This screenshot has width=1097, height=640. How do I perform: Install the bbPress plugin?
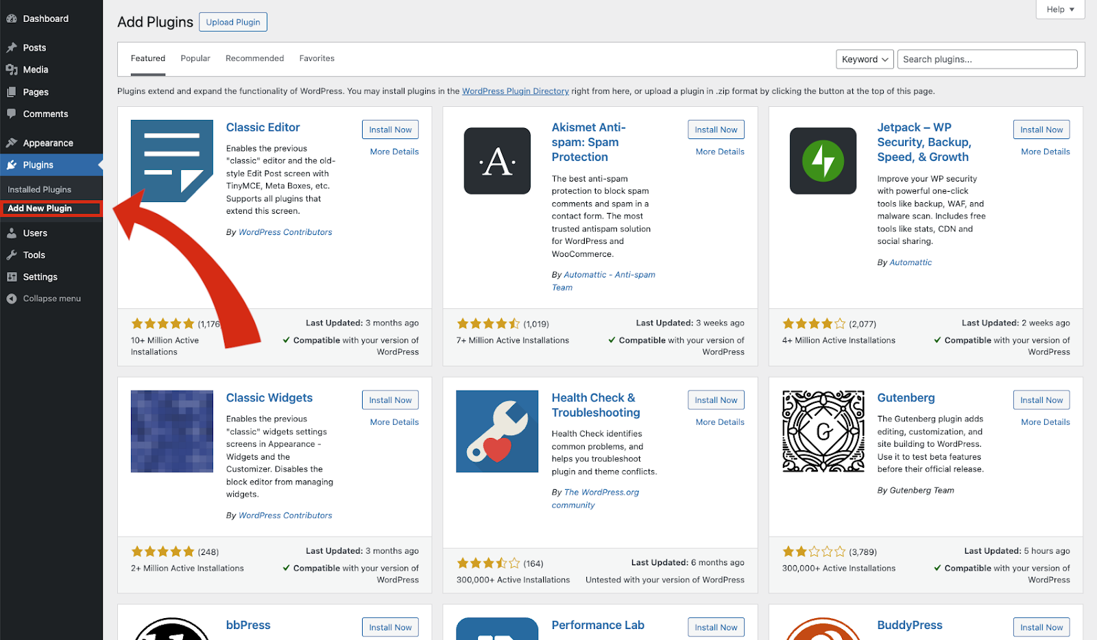tap(390, 627)
